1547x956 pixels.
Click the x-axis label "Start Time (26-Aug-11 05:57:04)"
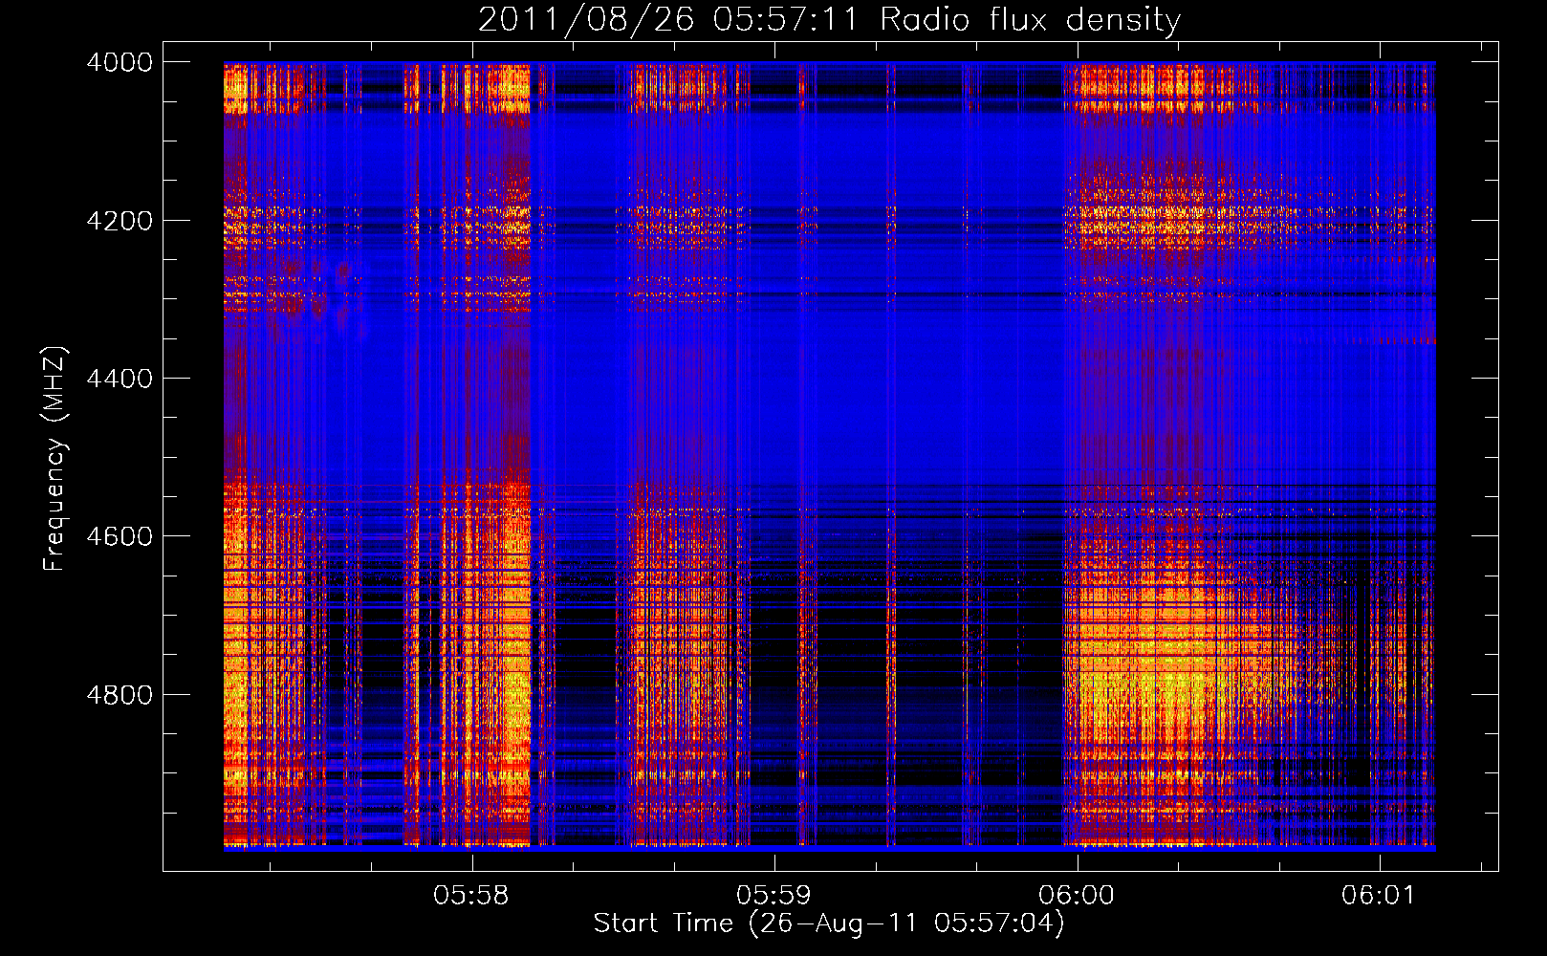pyautogui.click(x=828, y=923)
